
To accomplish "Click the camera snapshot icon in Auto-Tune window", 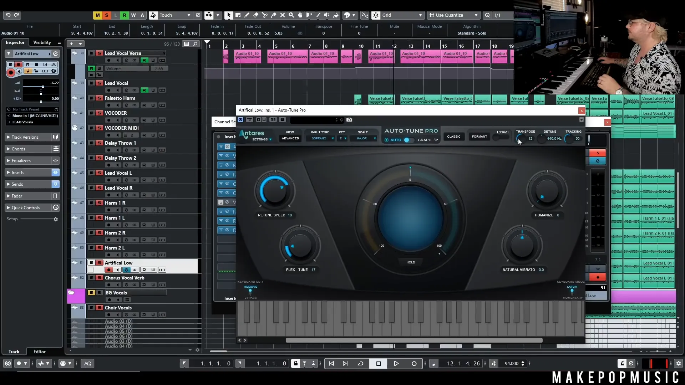I will [x=349, y=120].
